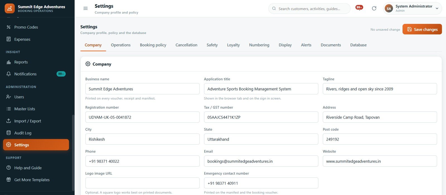Switch to the Loyalty tab

click(x=233, y=45)
